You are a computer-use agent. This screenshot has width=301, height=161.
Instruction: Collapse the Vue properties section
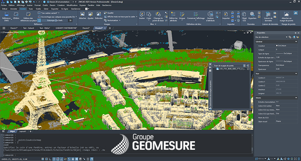[x=296, y=74]
